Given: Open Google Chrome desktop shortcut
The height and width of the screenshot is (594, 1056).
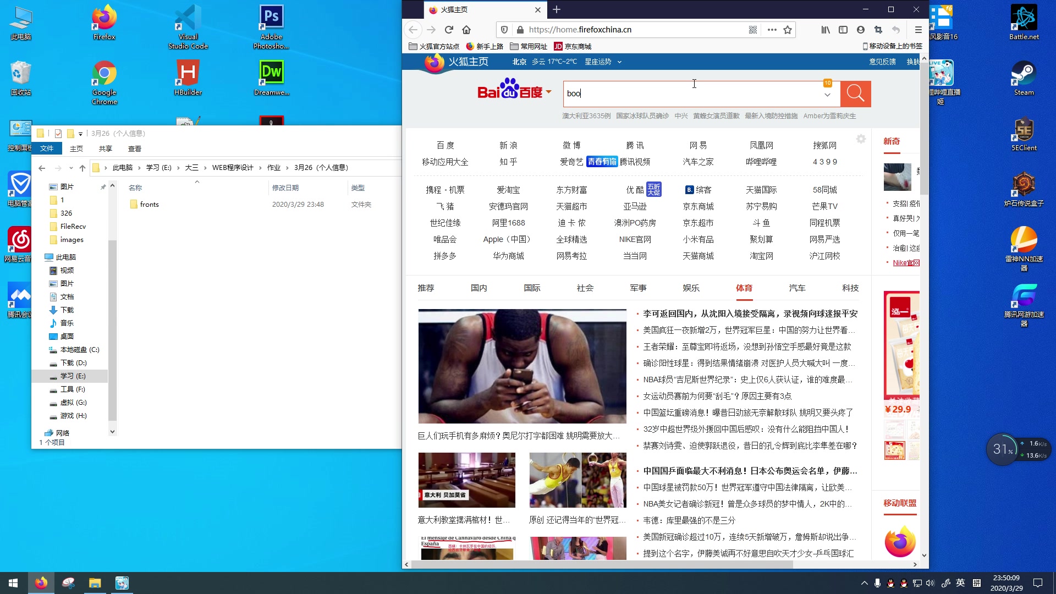Looking at the screenshot, I should pos(105,82).
